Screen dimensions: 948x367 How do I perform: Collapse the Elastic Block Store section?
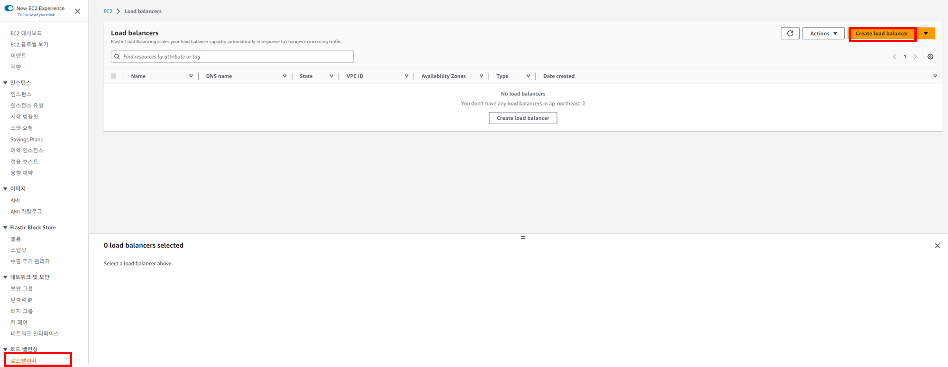pos(5,228)
